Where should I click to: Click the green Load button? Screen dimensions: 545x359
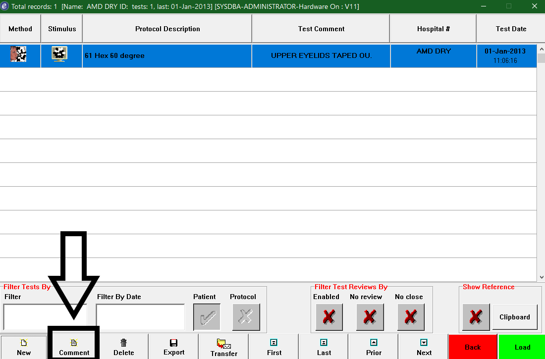[522, 347]
